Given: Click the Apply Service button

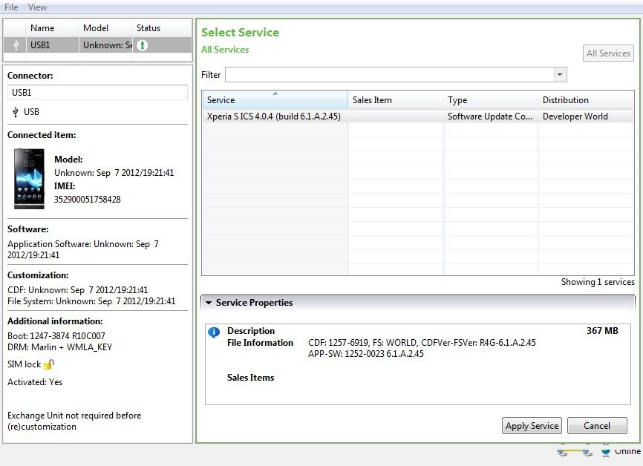Looking at the screenshot, I should [x=532, y=426].
